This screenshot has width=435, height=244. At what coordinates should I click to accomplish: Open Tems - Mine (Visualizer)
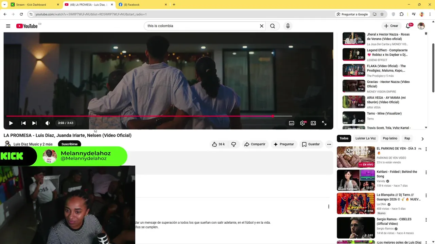tap(384, 118)
